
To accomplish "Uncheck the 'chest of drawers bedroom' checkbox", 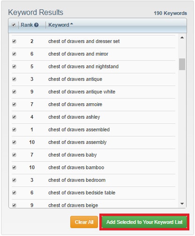I will click(14, 180).
